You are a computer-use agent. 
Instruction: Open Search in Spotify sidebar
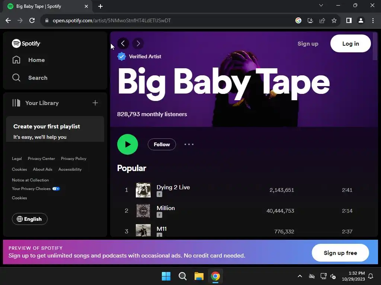(30, 78)
